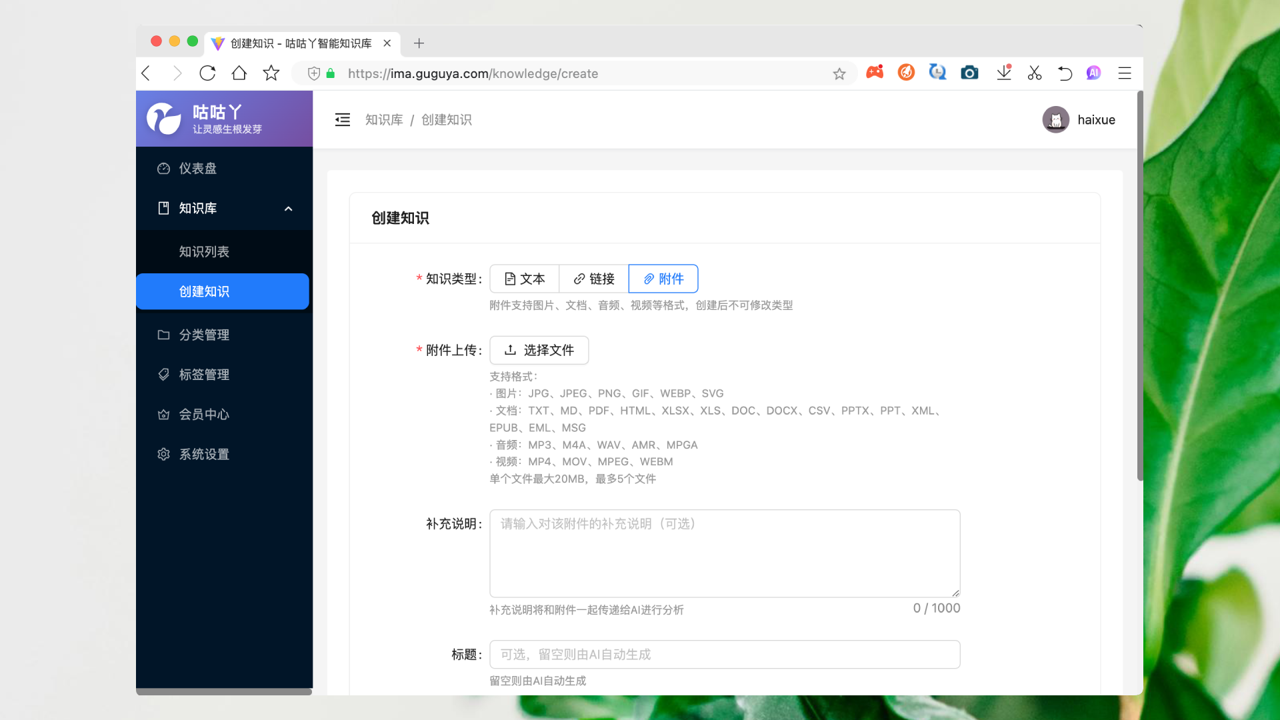
Task: Collapse the 知识库 sidebar section
Action: click(289, 208)
